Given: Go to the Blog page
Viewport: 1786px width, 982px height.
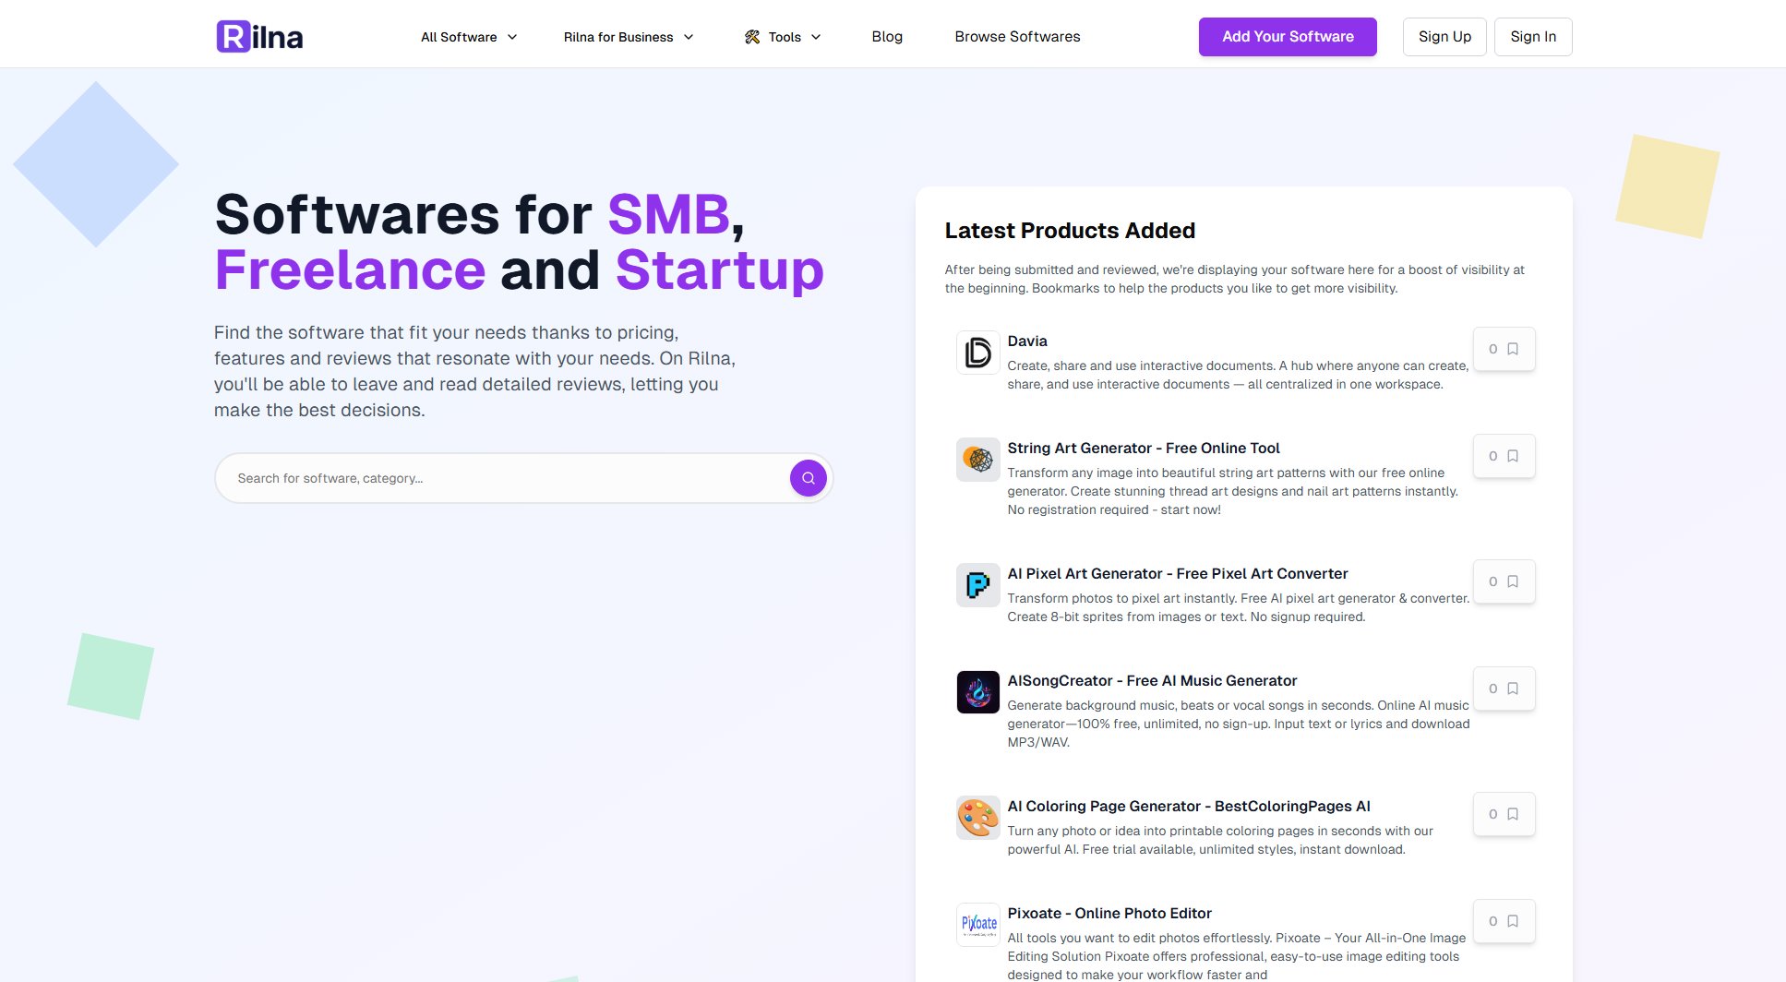Looking at the screenshot, I should pyautogui.click(x=887, y=37).
